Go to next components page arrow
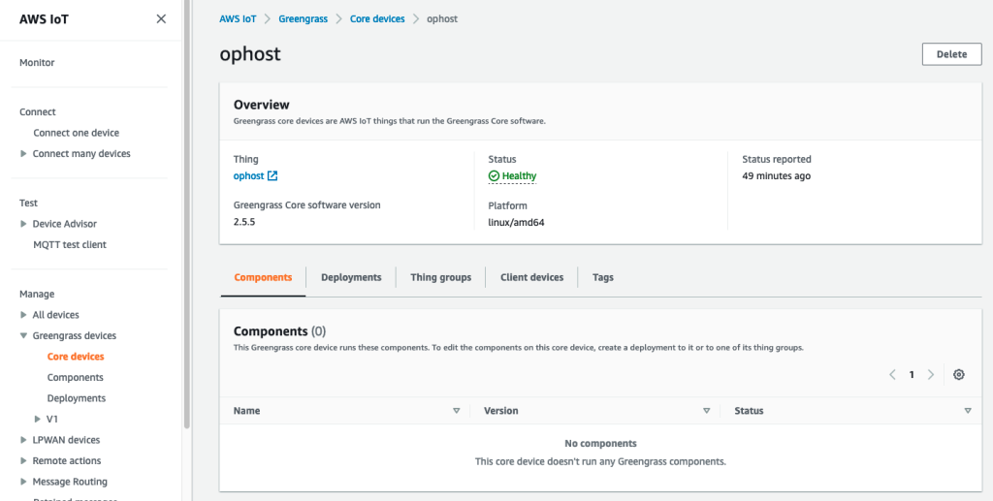Image resolution: width=993 pixels, height=501 pixels. pyautogui.click(x=931, y=374)
